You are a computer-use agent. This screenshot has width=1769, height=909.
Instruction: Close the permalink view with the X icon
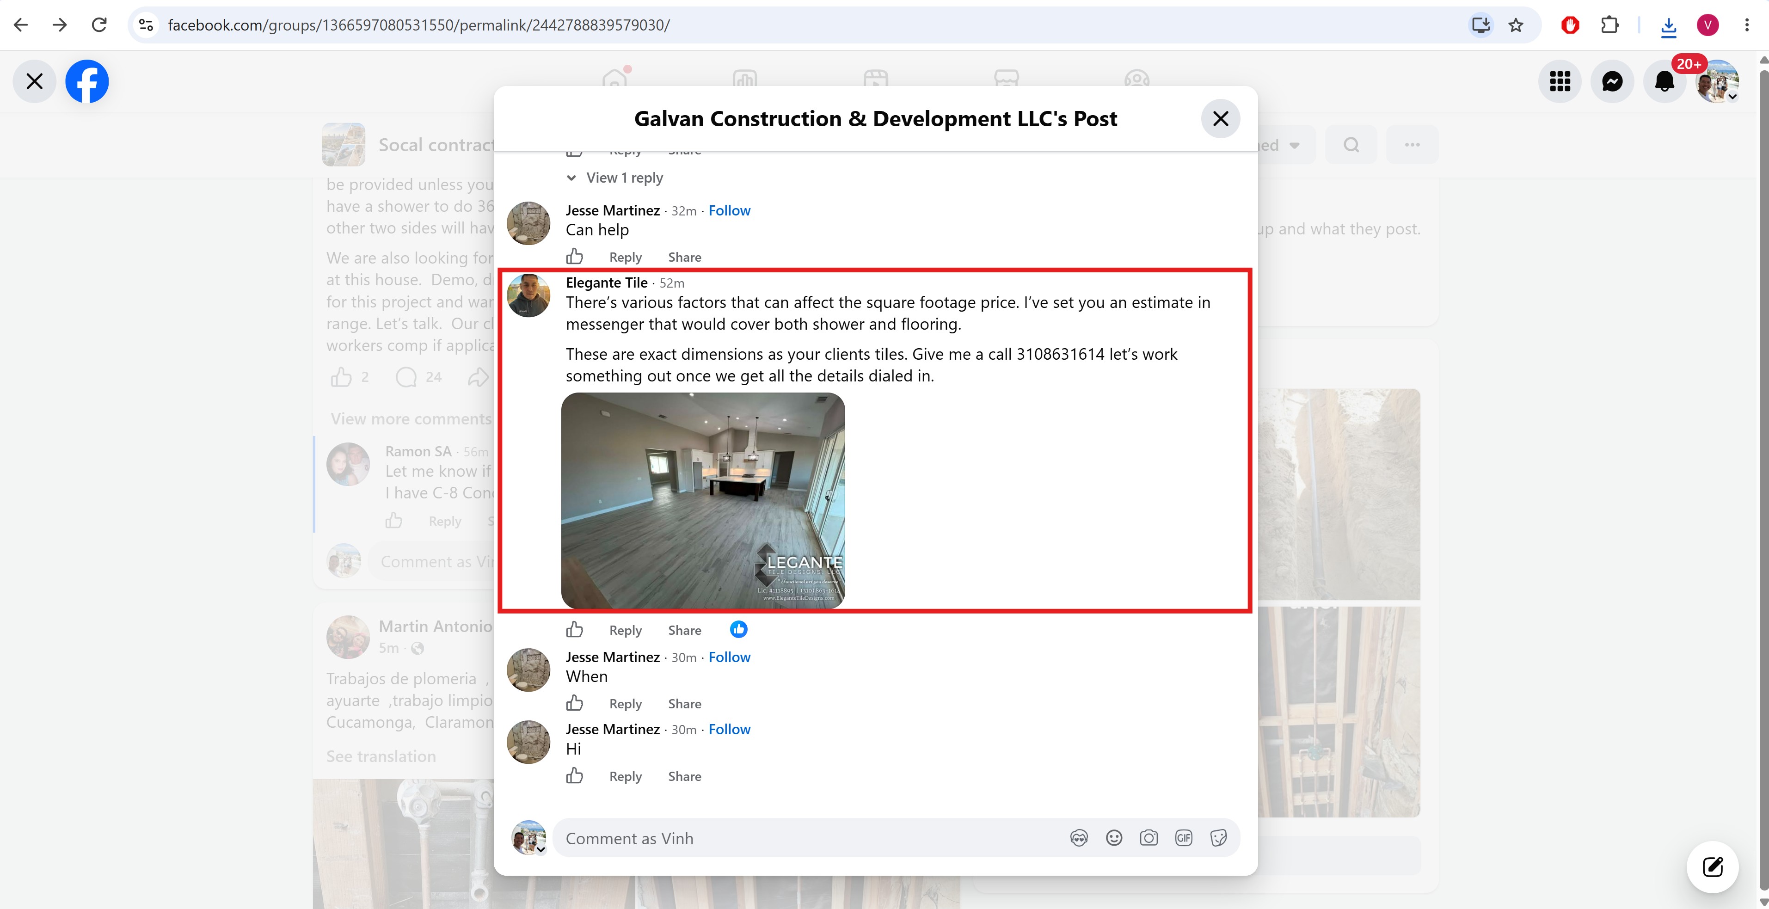[x=34, y=81]
